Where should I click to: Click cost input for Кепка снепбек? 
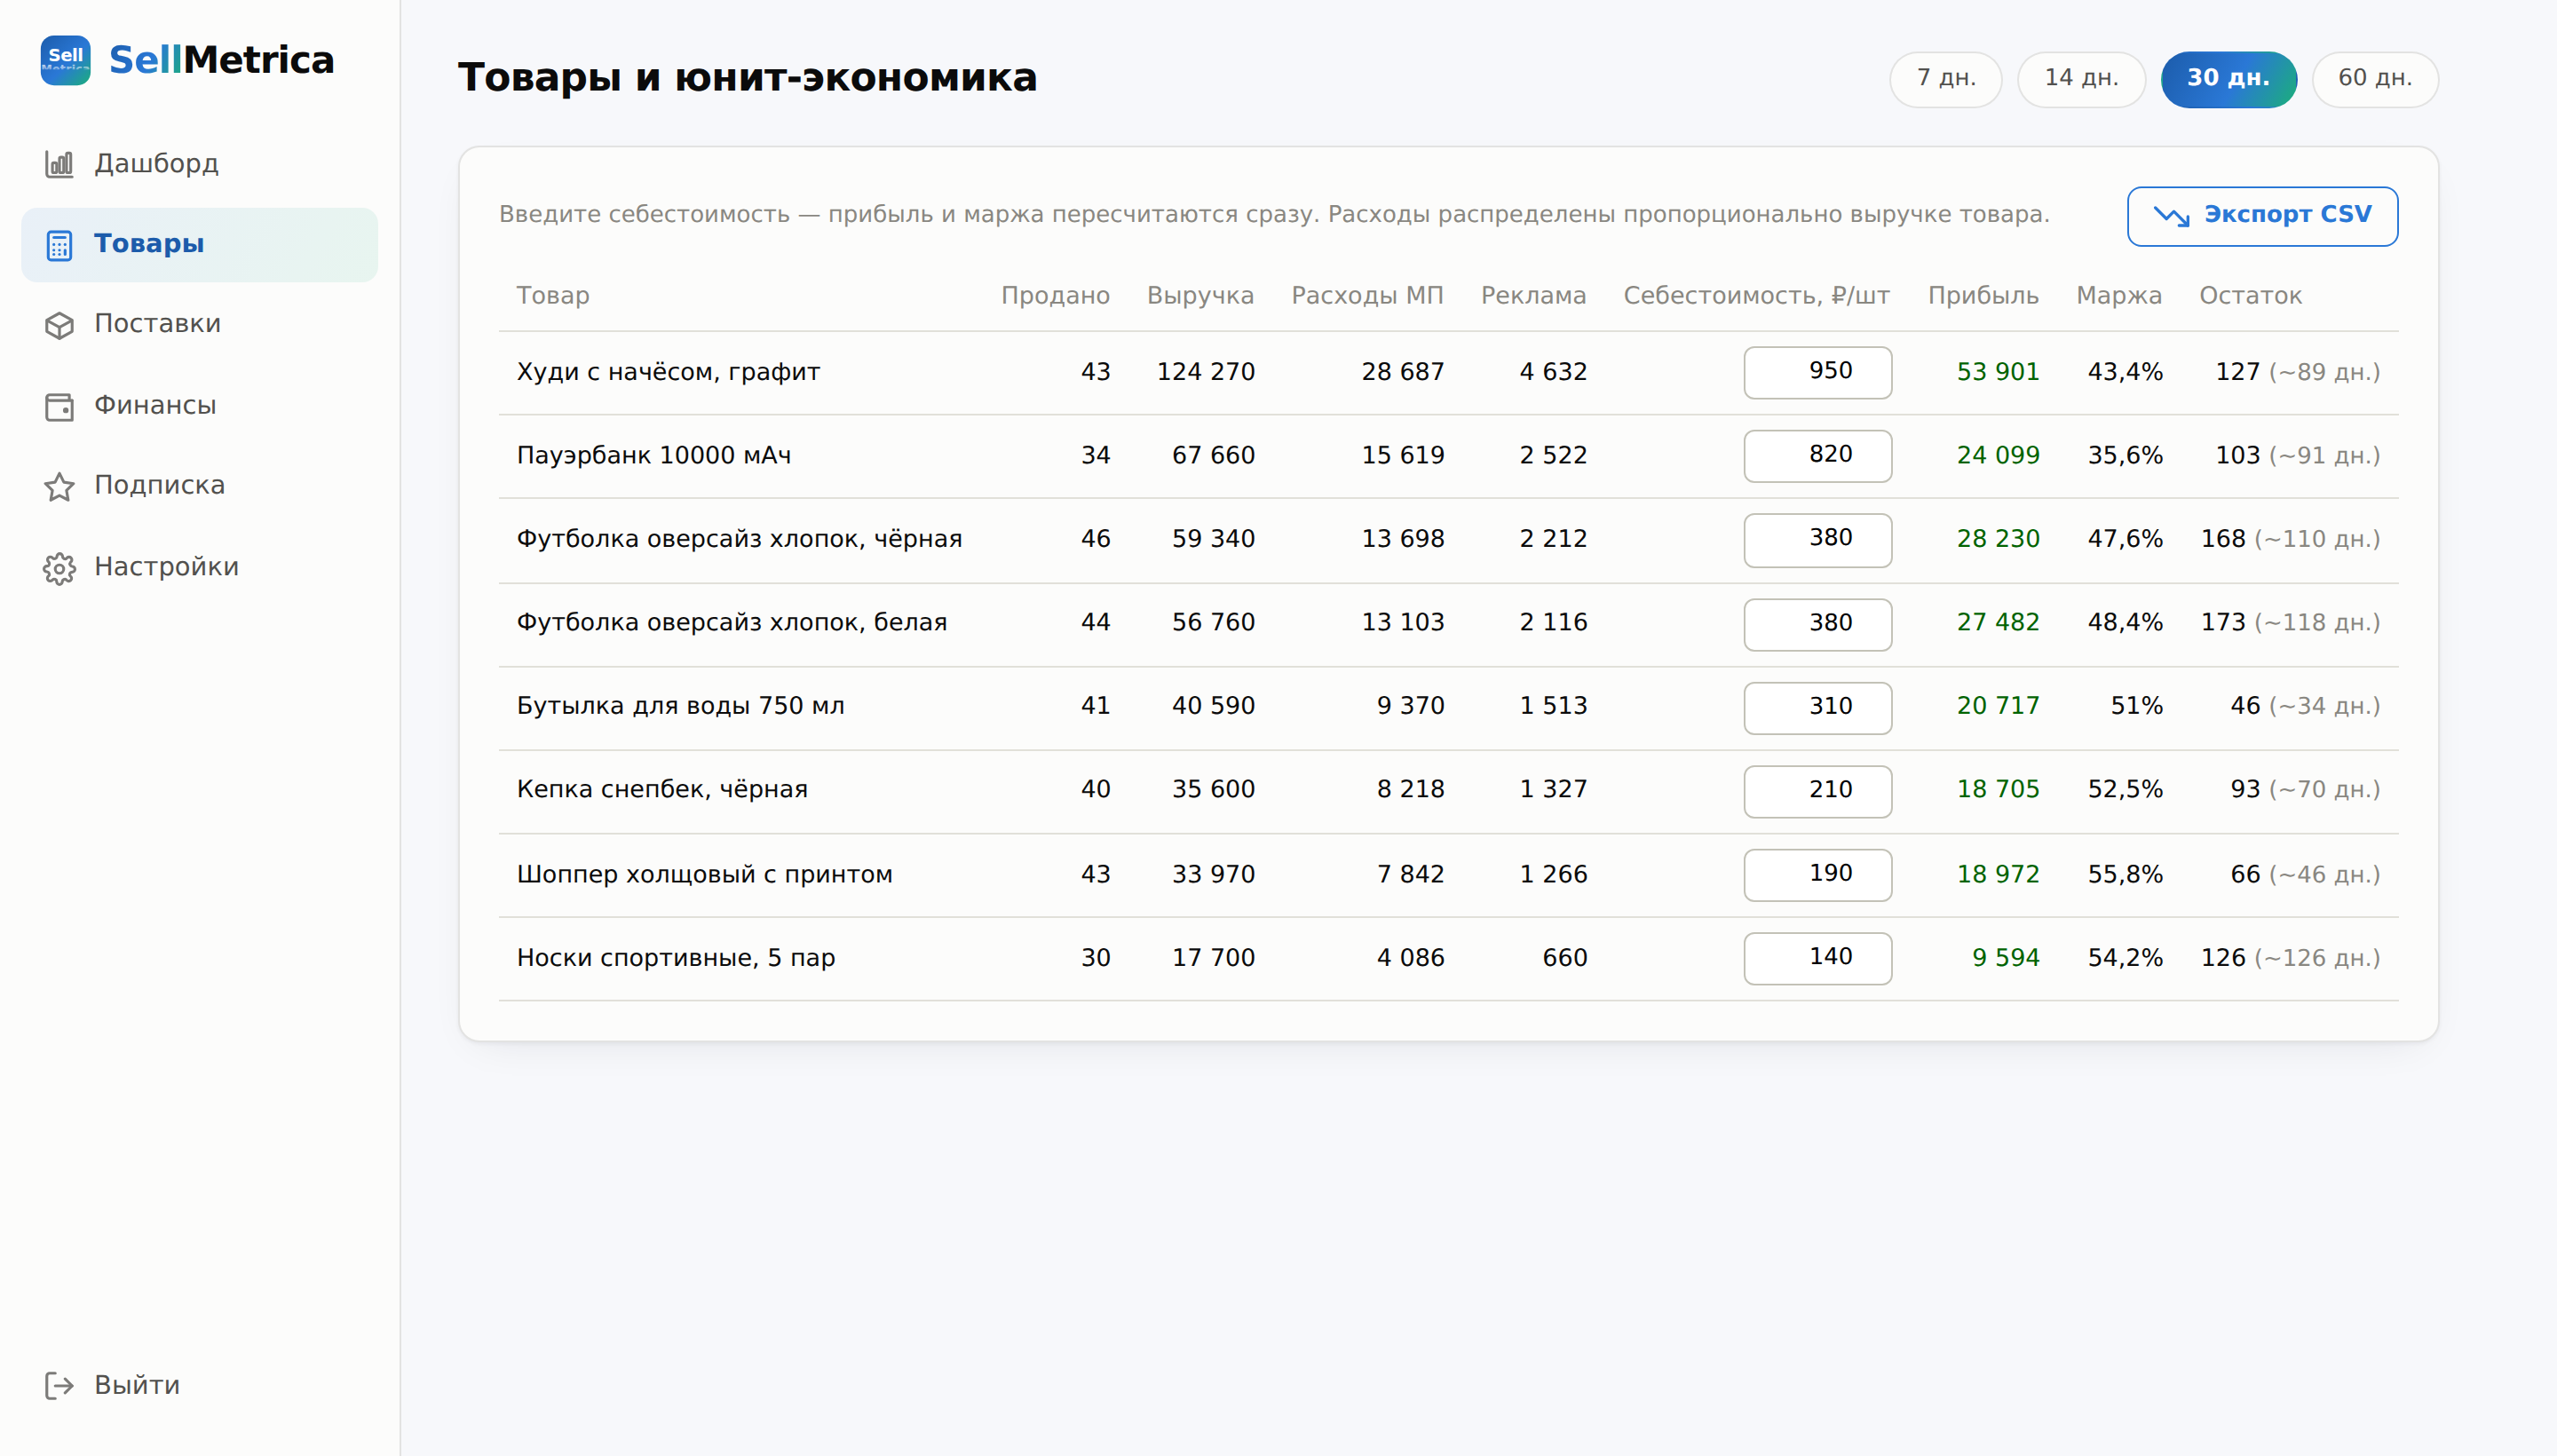1817,791
